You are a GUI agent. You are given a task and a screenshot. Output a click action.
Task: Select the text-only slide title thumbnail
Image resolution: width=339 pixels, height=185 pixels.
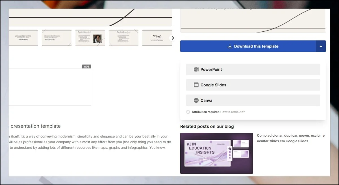123,38
